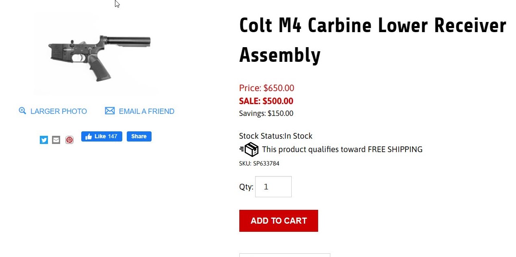Focus the Qty input field

(x=273, y=187)
